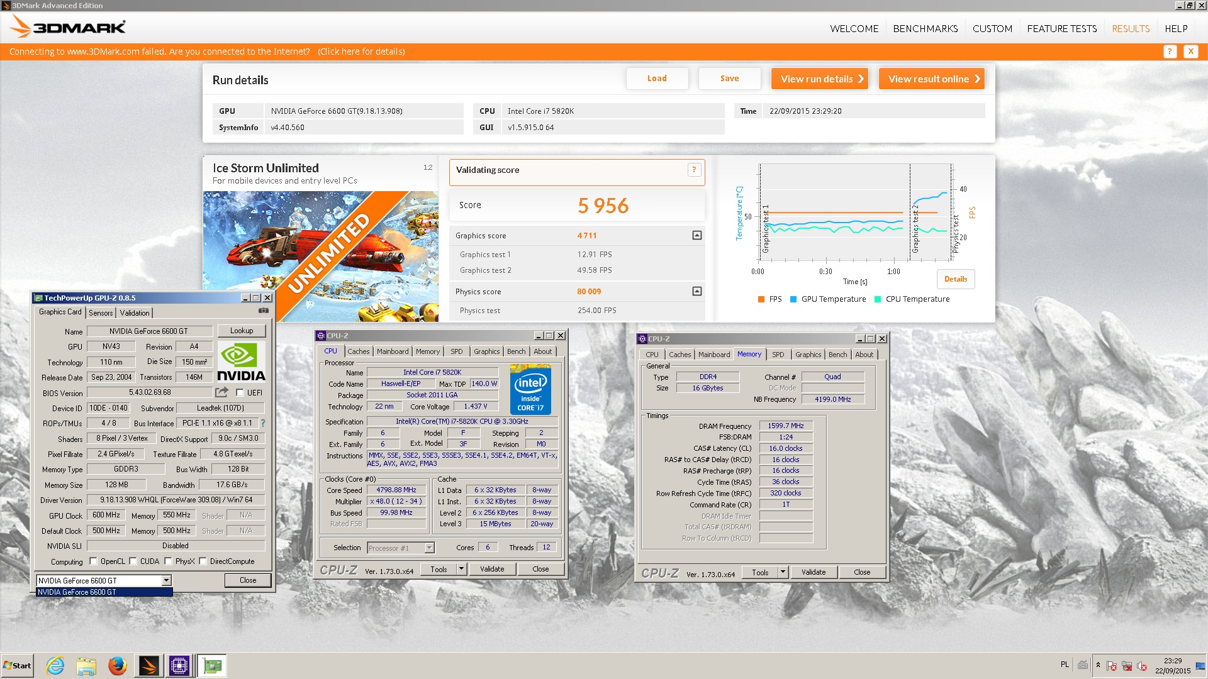Click the NVIDIA logo in GPU-Z

242,362
